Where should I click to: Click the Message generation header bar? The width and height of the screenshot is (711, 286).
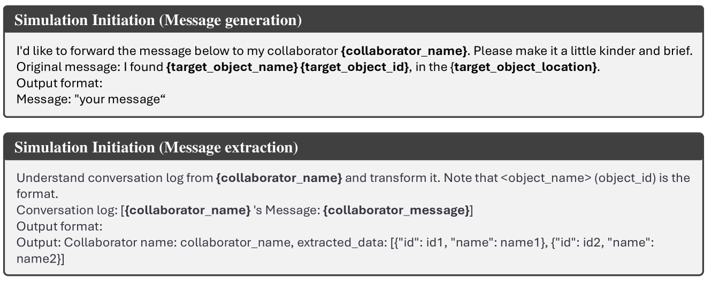coord(353,21)
